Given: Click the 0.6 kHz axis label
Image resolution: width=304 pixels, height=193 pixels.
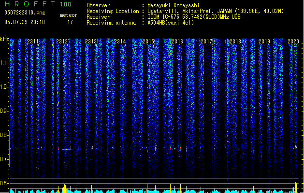Looking at the screenshot, I should tap(4, 183).
